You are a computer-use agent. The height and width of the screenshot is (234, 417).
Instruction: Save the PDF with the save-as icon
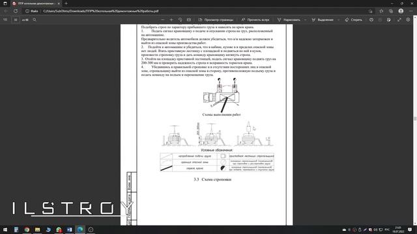(x=388, y=19)
